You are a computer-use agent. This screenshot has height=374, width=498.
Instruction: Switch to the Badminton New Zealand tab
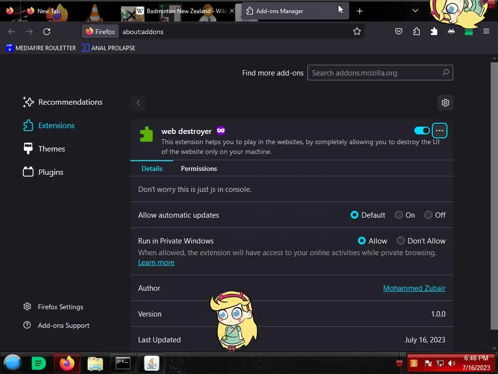185,11
